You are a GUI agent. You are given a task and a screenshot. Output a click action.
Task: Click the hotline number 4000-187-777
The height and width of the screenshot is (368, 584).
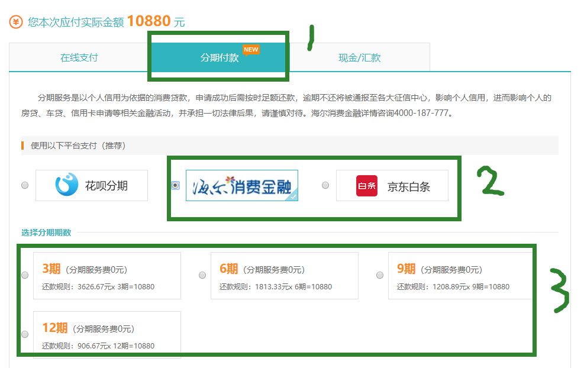[421, 113]
